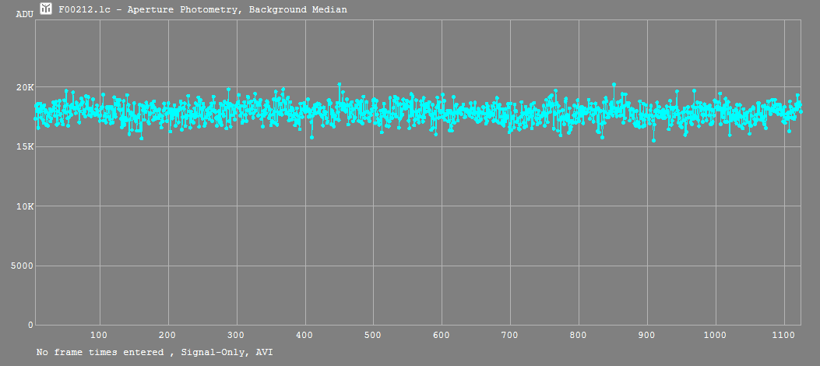This screenshot has width=820, height=366.
Task: Click the 1100 frame label on X axis
Action: (x=783, y=335)
